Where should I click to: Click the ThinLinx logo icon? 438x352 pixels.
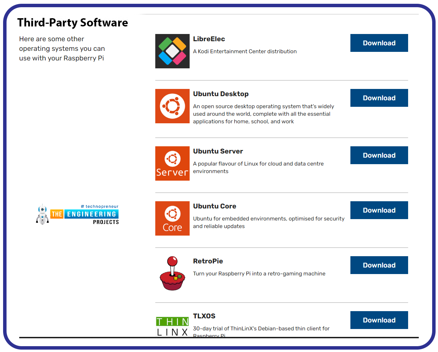click(x=172, y=327)
